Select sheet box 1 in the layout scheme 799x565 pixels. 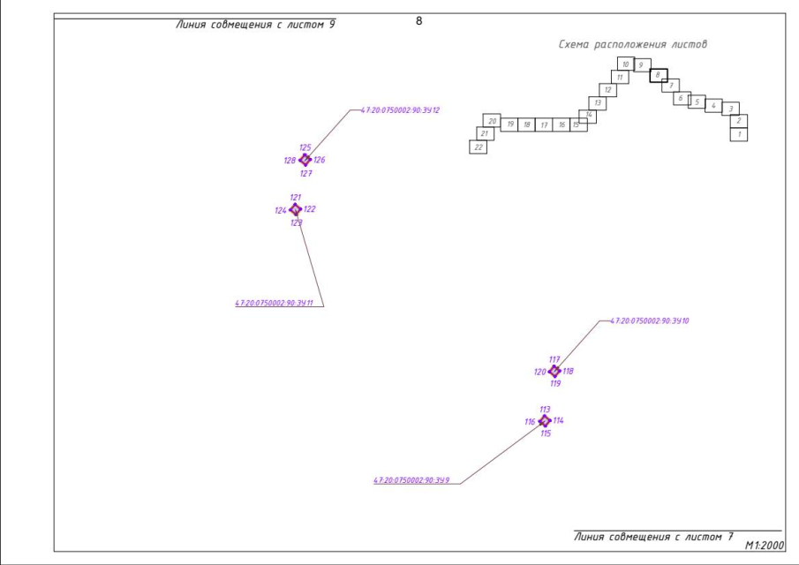[738, 135]
